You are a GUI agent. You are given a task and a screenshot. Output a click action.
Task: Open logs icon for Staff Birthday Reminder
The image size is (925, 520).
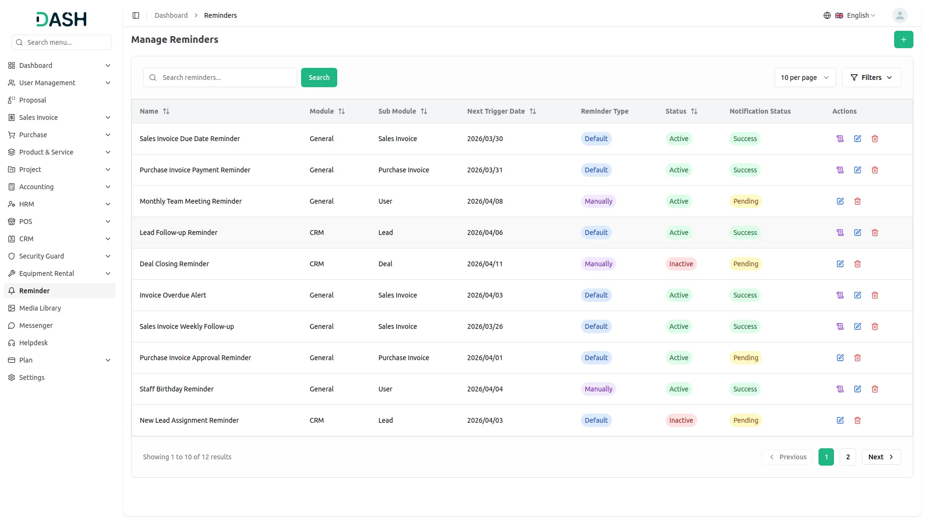point(840,389)
